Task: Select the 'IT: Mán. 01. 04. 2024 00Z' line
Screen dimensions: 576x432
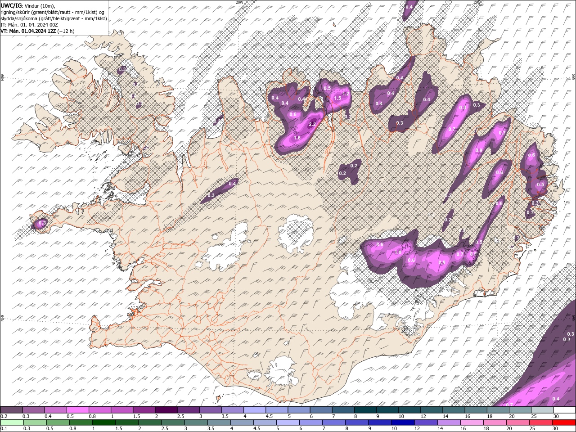Action: pyautogui.click(x=29, y=25)
